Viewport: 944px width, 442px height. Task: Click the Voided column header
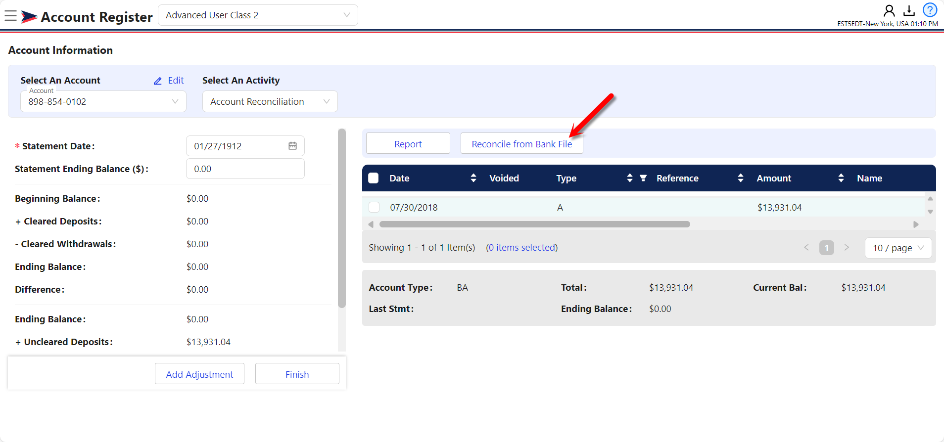(504, 178)
